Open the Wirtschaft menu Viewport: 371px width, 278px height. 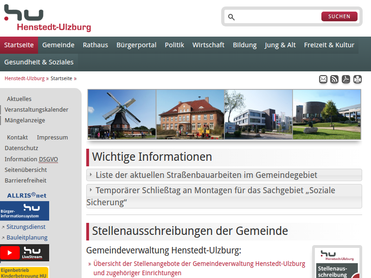(x=208, y=45)
